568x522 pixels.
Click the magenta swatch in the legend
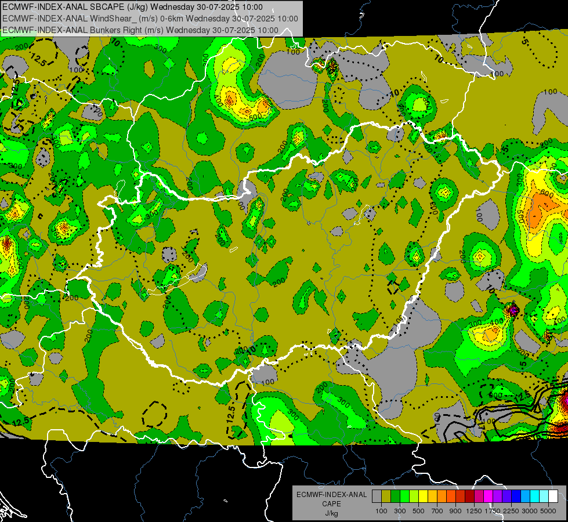coord(489,496)
